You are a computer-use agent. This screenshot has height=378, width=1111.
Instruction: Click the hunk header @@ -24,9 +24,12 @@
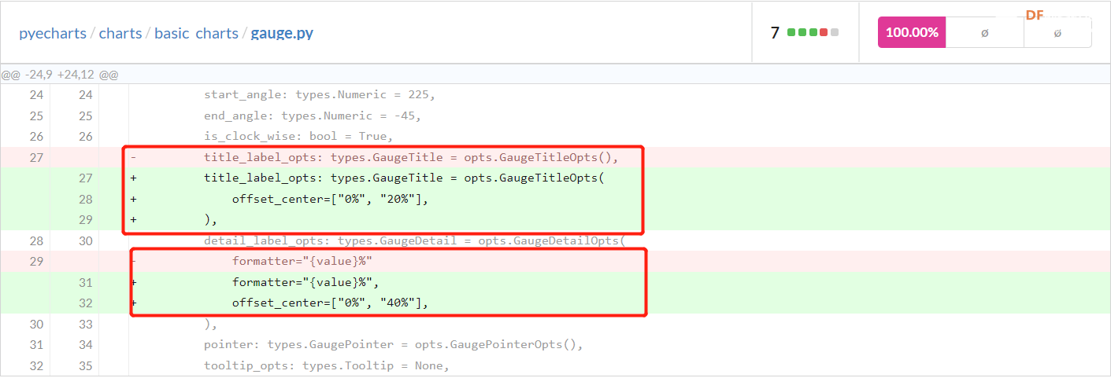60,75
